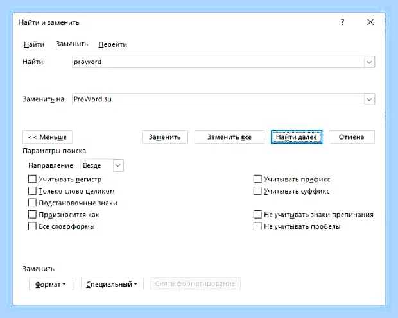Open help with the question mark icon
398x318 pixels.
tap(342, 22)
